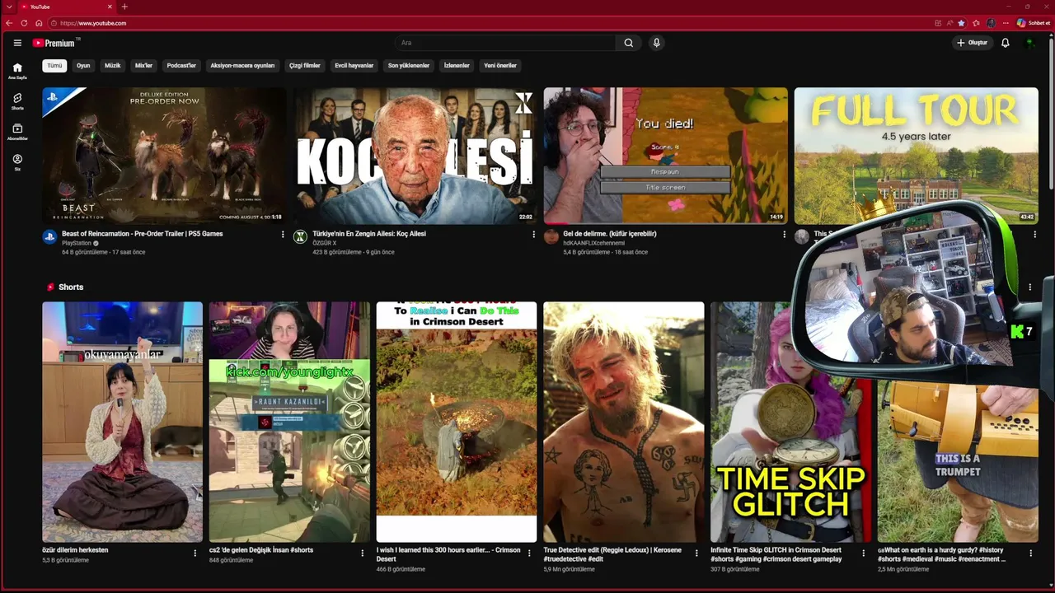This screenshot has width=1055, height=593.
Task: Open 'Gel de delirme. (küfür içerebilir)' title
Action: point(610,234)
